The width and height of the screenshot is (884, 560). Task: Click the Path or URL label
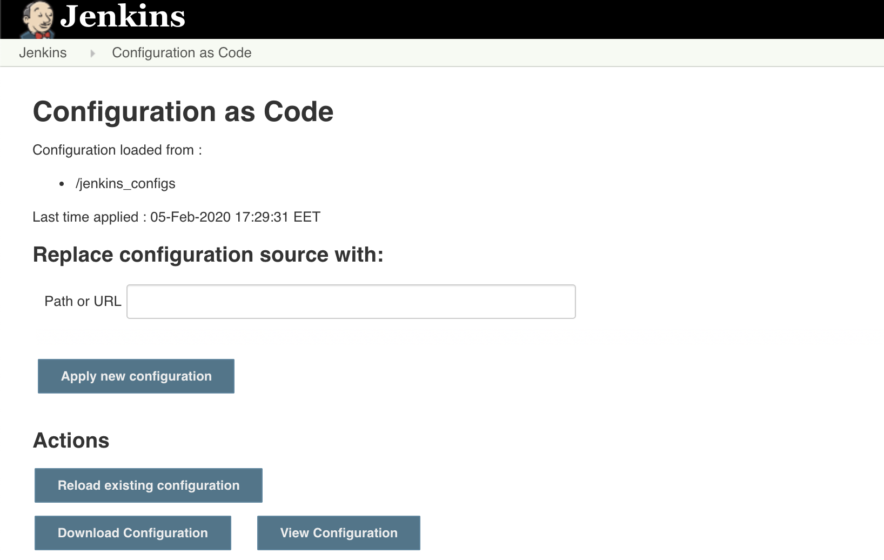[x=83, y=301]
